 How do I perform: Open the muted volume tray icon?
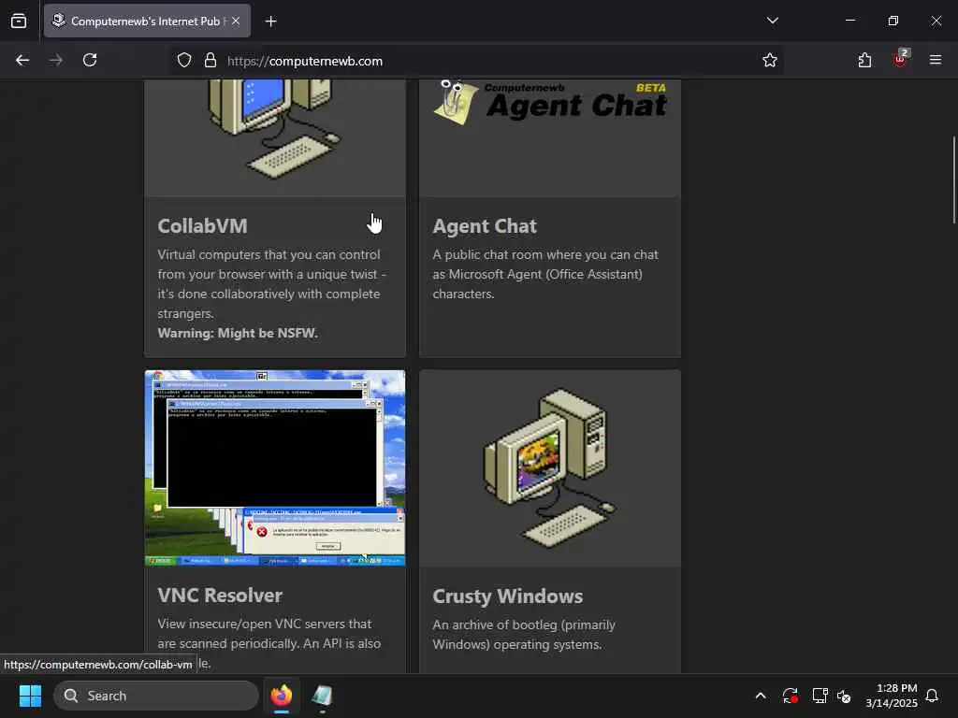coord(844,696)
